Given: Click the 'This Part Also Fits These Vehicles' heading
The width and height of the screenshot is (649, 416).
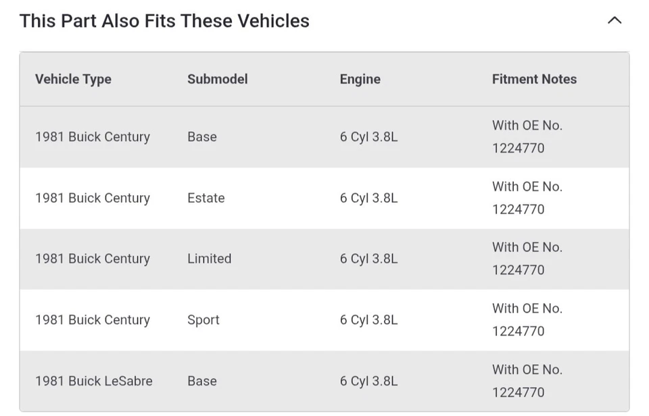Looking at the screenshot, I should coord(164,21).
